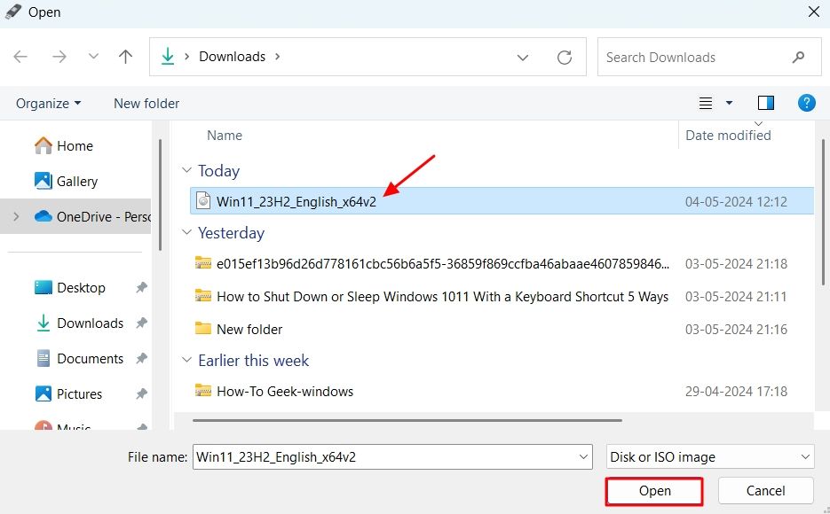Click the ISO disc icon of Win11 file
The image size is (830, 514).
[x=203, y=201]
